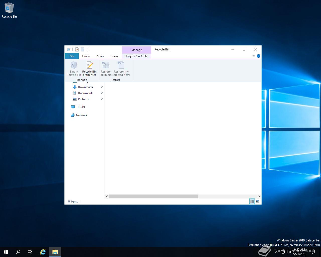Open Pictures in the navigation pane
Viewport: 321px width, 257px height.
83,99
